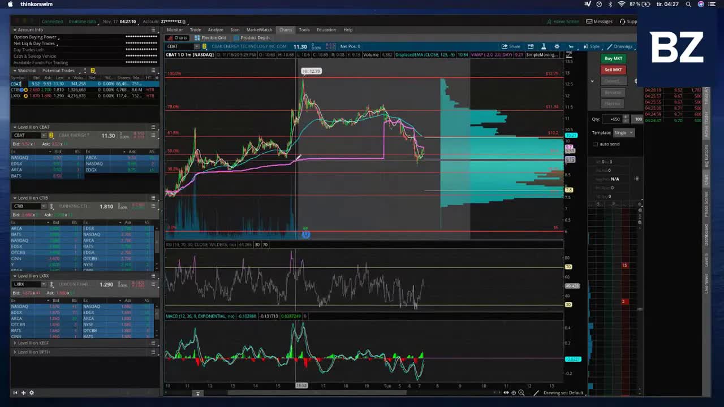
Task: Click the Buy MKT button
Action: (613, 58)
